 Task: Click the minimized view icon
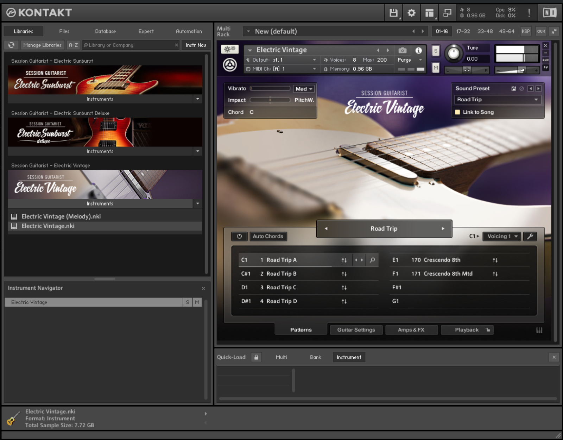pos(447,13)
